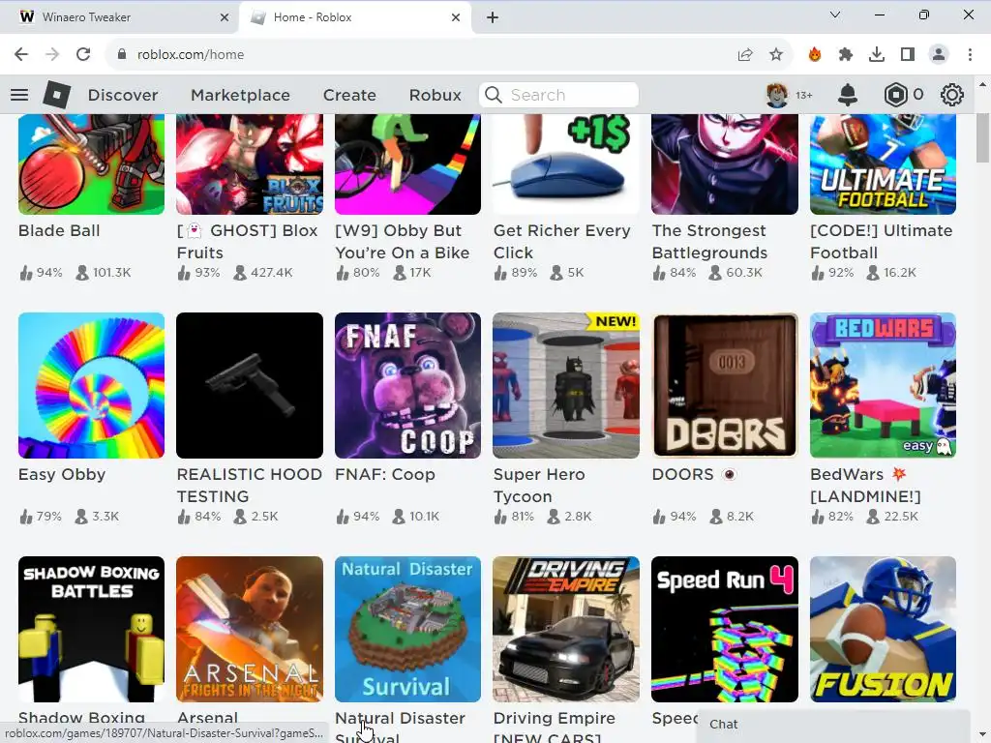Open the BedWars game thumbnail
The image size is (991, 743).
click(x=883, y=385)
